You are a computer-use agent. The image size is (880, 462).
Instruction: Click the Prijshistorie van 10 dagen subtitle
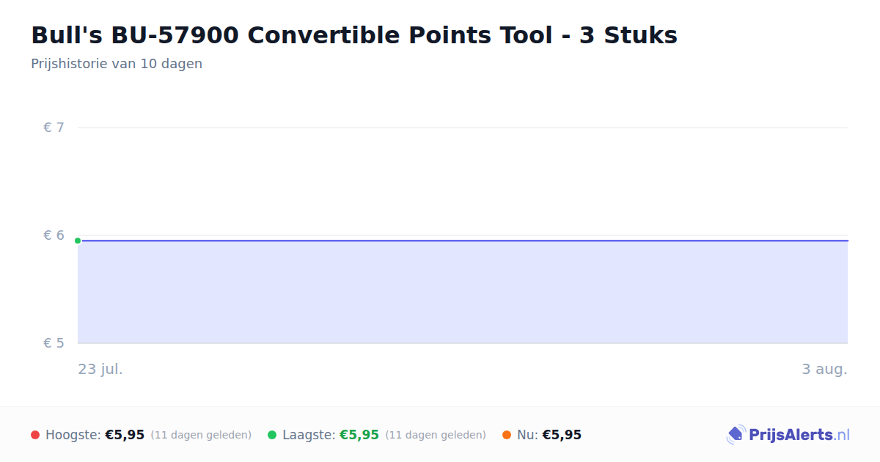(117, 64)
